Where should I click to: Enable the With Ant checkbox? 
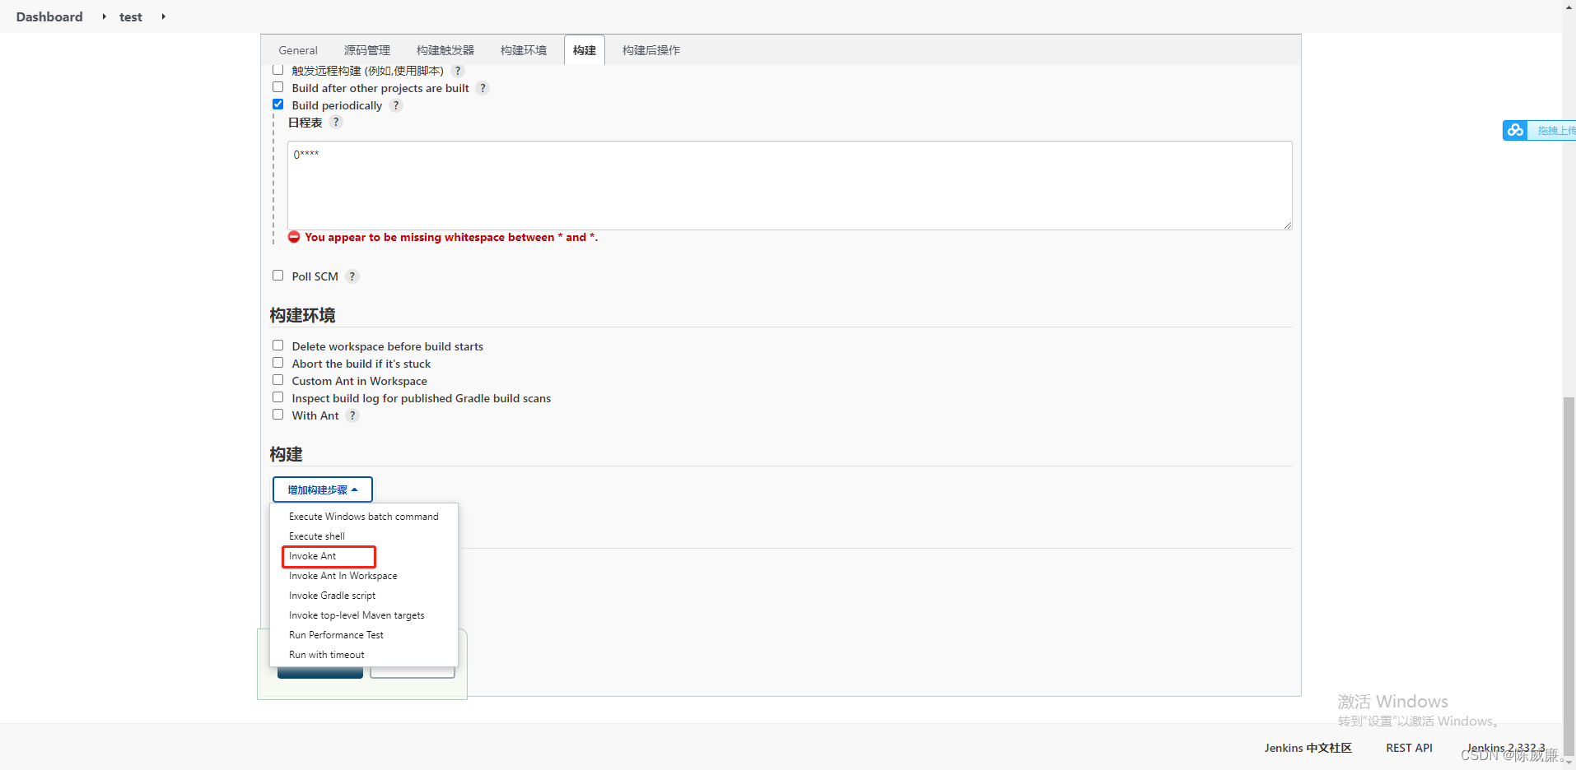[278, 415]
